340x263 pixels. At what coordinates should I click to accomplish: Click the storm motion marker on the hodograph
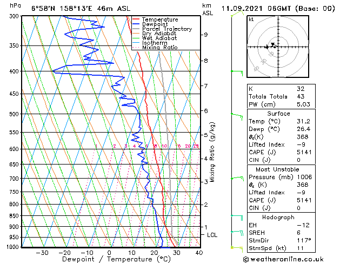coord(272,44)
